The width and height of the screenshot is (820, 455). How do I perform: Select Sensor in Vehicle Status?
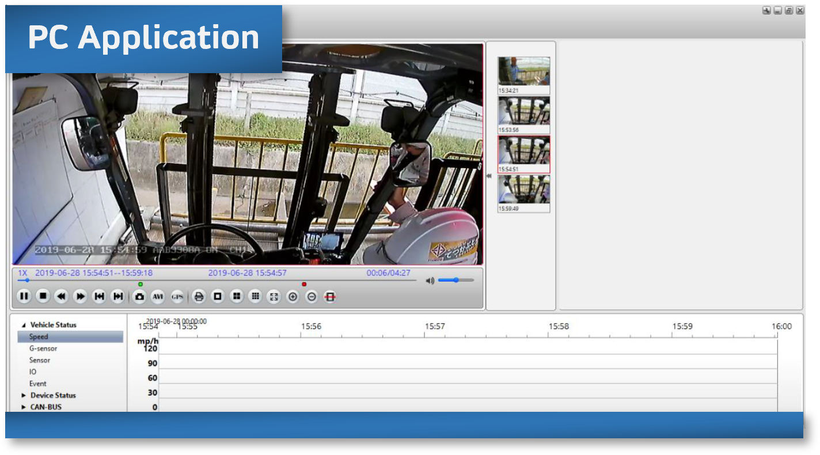coord(40,360)
